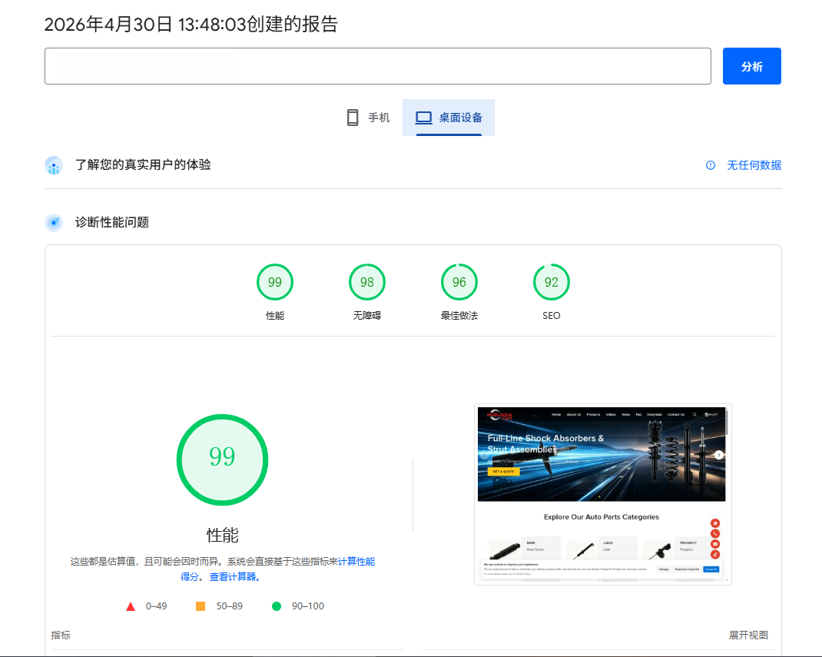The width and height of the screenshot is (822, 657).
Task: Click the 性能 label under the 99 gauge
Action: [275, 316]
